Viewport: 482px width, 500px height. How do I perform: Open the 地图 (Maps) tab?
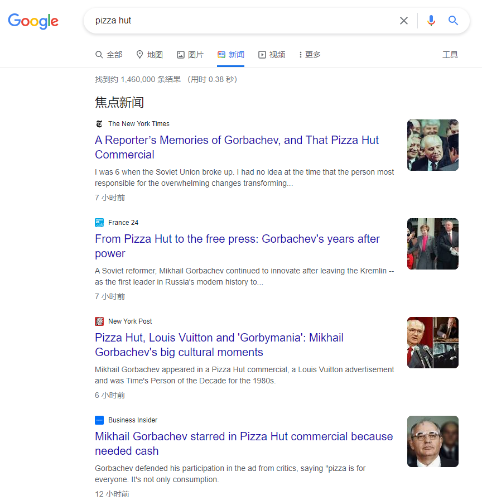(x=149, y=55)
